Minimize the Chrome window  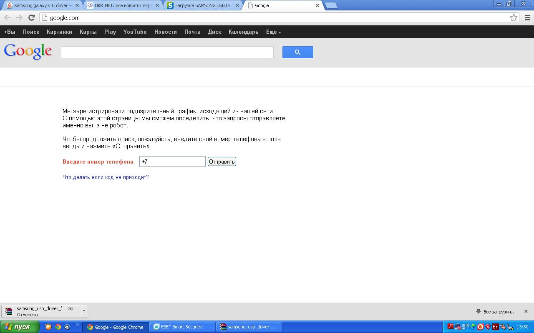pos(499,3)
